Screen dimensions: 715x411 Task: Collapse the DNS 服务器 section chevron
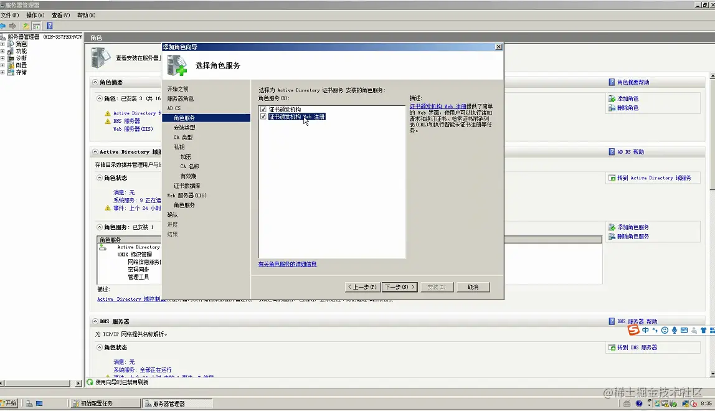coord(95,321)
